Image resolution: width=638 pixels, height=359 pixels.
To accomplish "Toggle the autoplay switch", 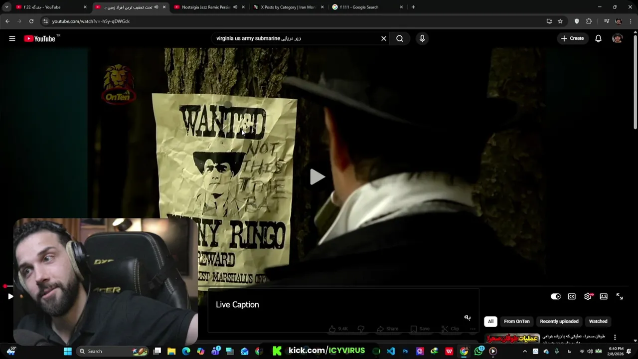I will (556, 296).
